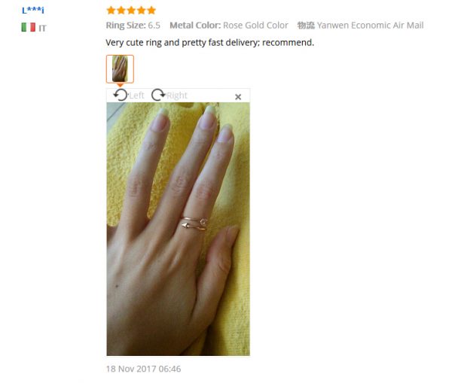Click the Italy flag icon
This screenshot has height=383, width=452.
click(x=29, y=27)
